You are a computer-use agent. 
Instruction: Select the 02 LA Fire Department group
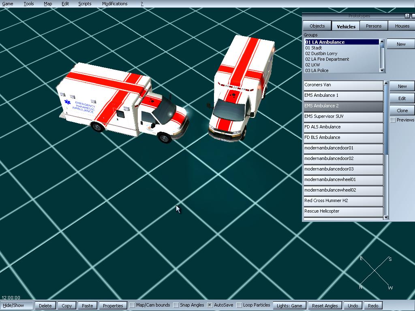pyautogui.click(x=342, y=59)
